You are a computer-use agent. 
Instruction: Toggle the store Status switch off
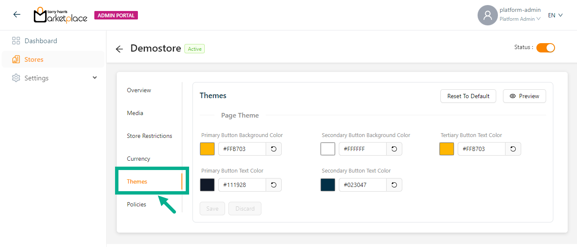[545, 48]
